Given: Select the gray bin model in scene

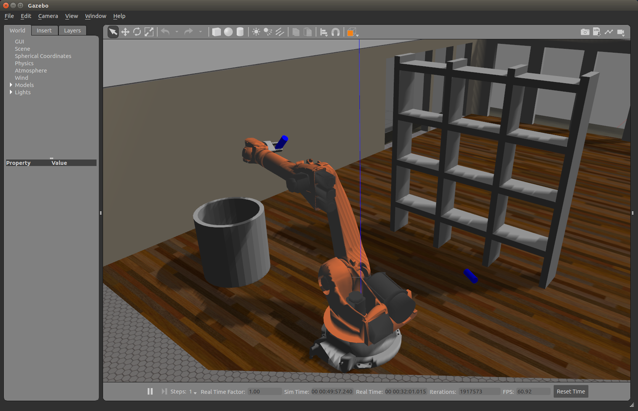Looking at the screenshot, I should (x=231, y=242).
